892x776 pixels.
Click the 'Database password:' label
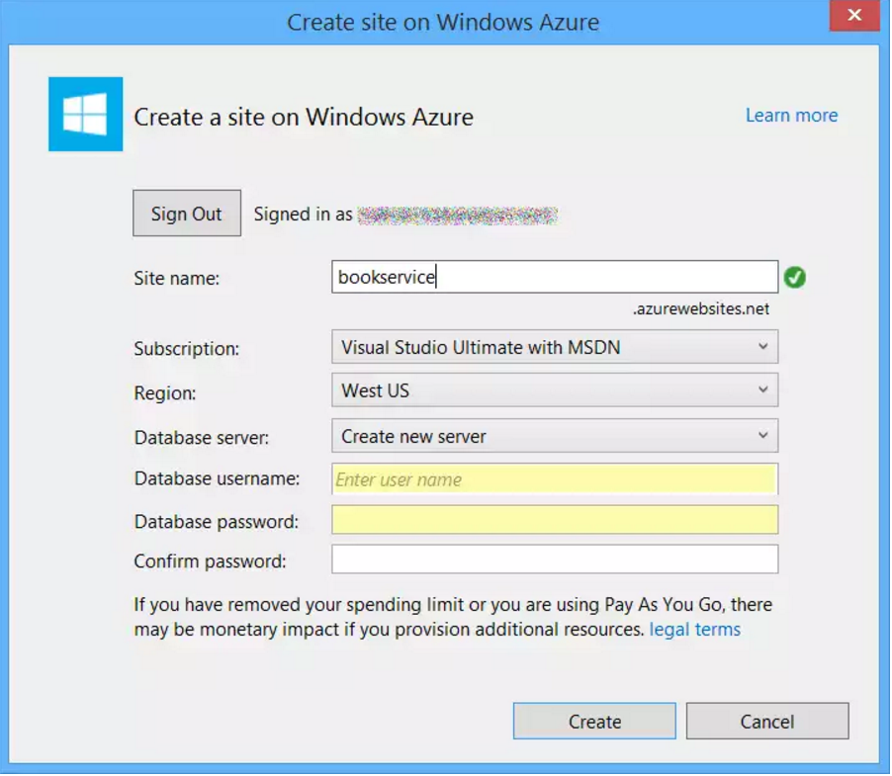217,522
